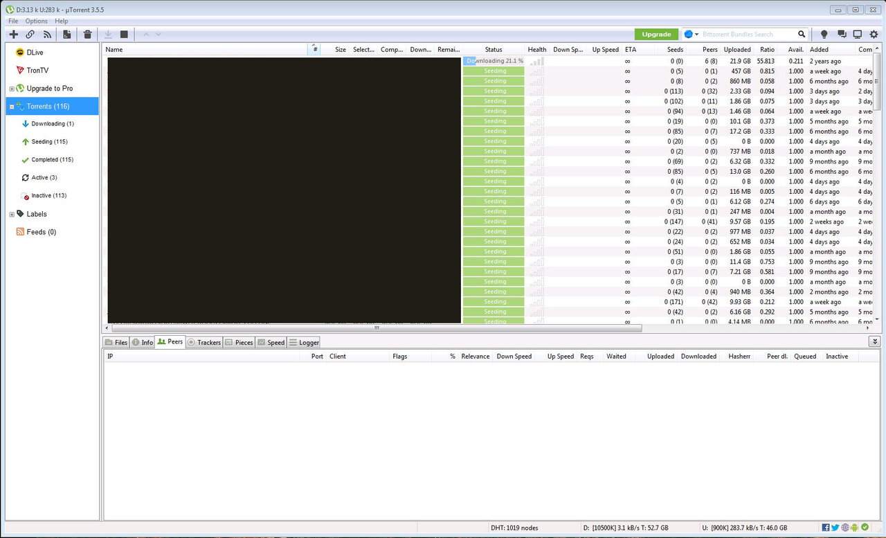Click the green Upgrade button
Viewport: 886px width, 538px height.
[x=656, y=34]
